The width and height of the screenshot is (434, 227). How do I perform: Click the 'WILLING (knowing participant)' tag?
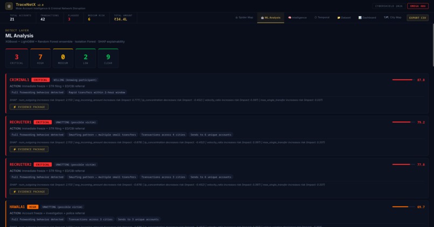[75, 80]
